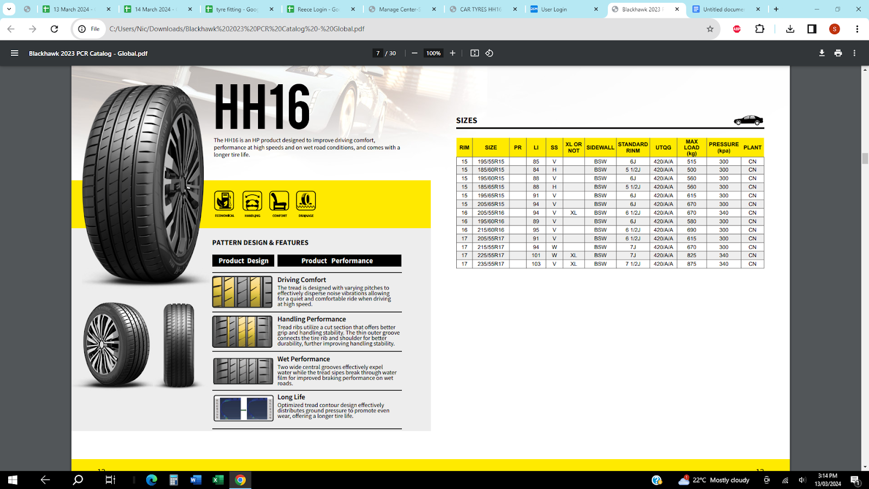Click the Handling feature icon

(252, 203)
